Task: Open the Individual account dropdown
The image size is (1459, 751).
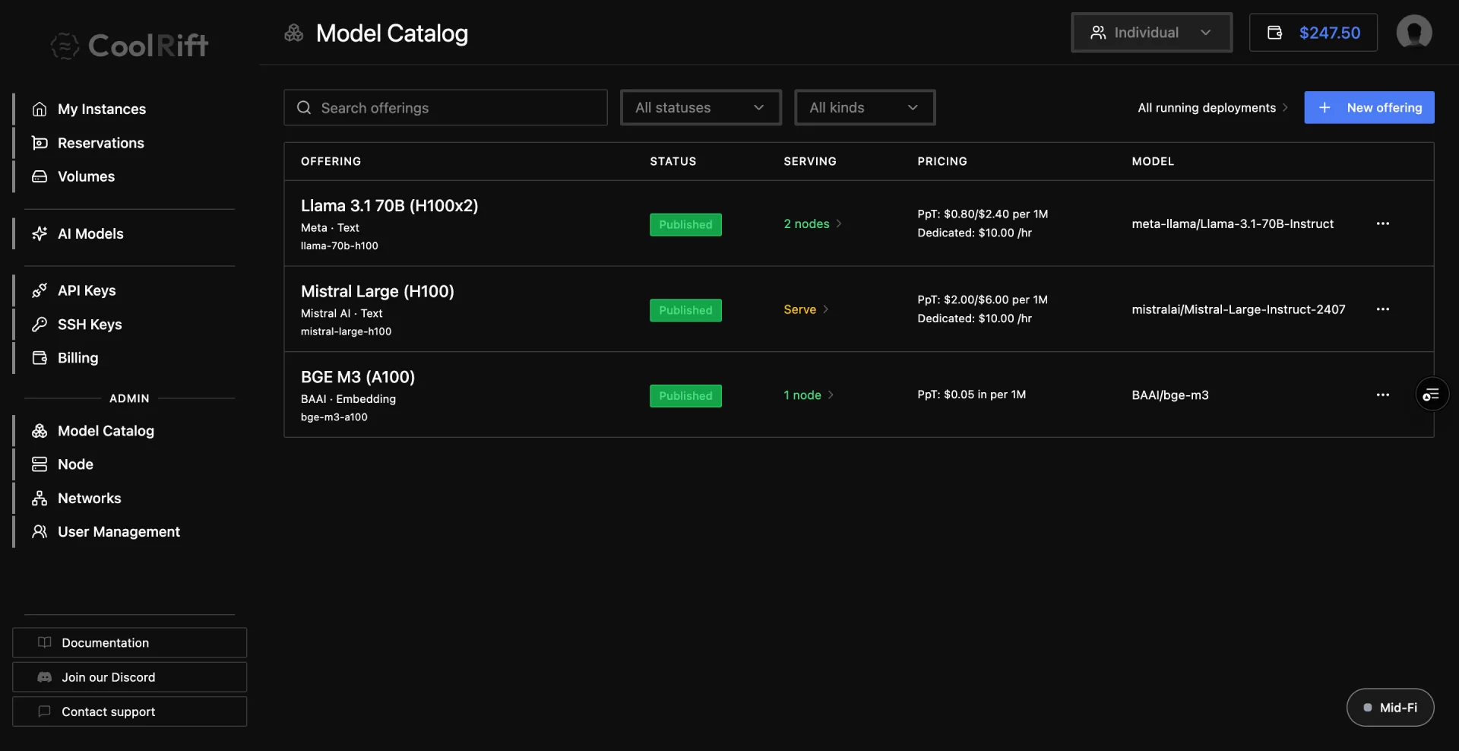Action: tap(1152, 33)
